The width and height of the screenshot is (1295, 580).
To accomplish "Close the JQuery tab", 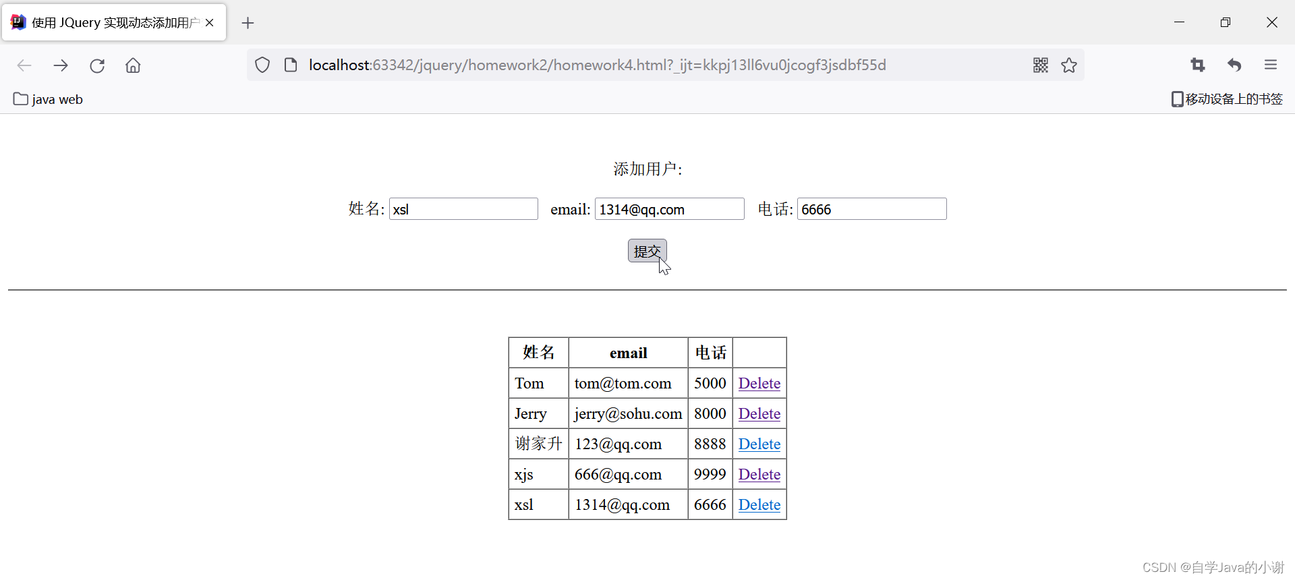I will (x=210, y=23).
